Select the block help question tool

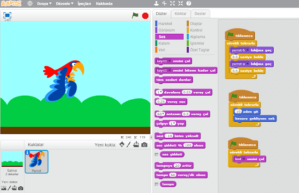pos(189,3)
